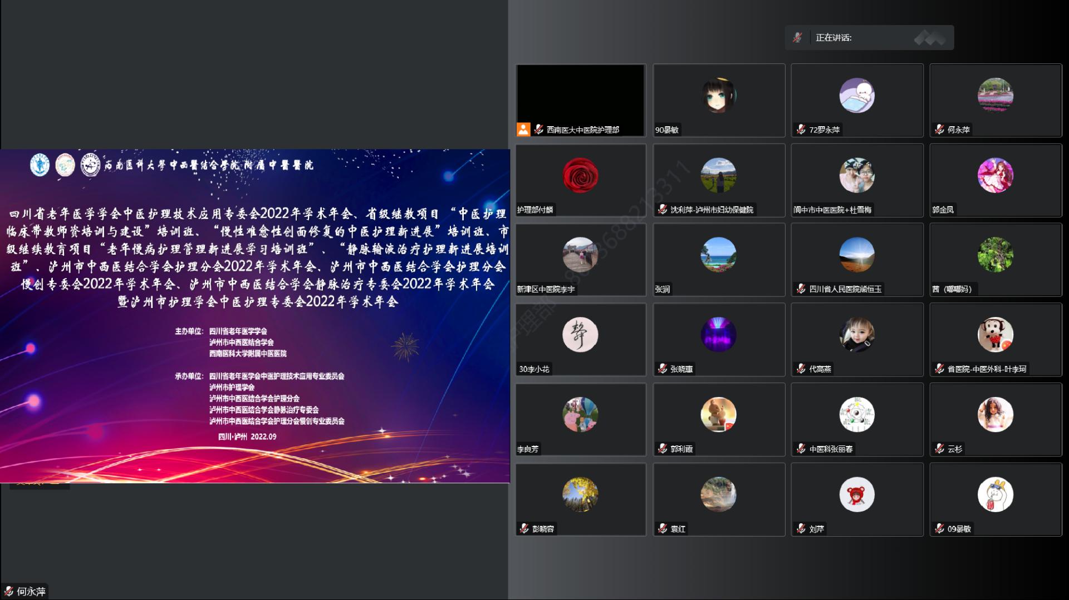Select the black video tile of 西南医大中医院护理部

580,95
